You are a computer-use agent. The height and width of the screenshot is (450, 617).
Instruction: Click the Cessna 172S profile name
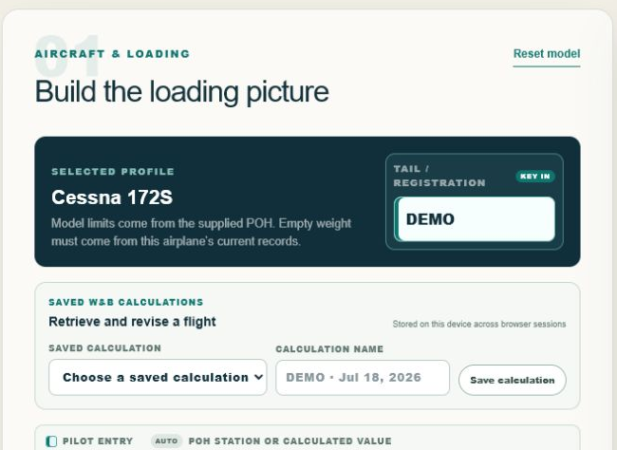pos(112,197)
